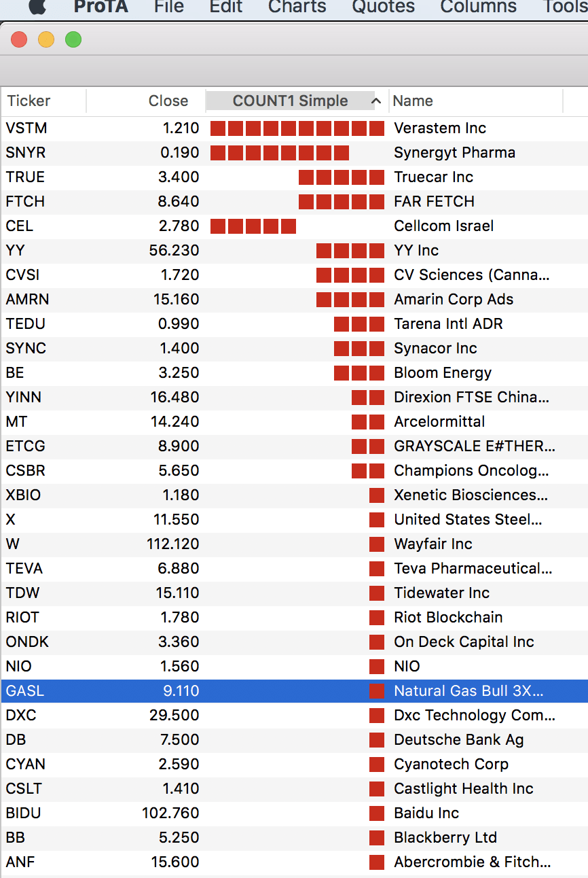Select the ONDK ticker
The height and width of the screenshot is (878, 588).
coord(27,642)
